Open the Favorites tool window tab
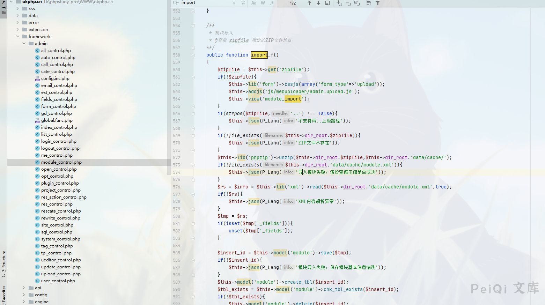 tap(4, 294)
